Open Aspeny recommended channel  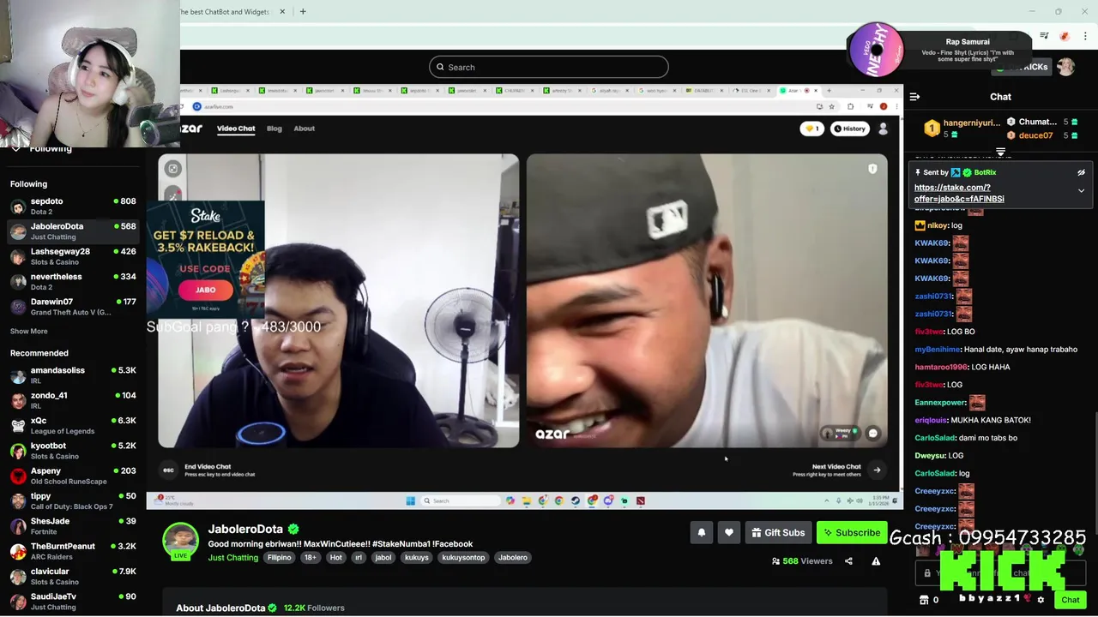point(73,476)
